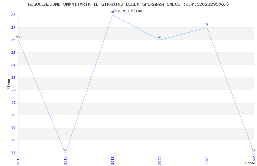The width and height of the screenshot is (257, 166).
Task: Click y-axis tick label 24
Action: point(13,65)
